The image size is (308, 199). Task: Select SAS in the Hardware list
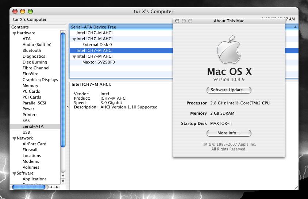tap(26, 120)
